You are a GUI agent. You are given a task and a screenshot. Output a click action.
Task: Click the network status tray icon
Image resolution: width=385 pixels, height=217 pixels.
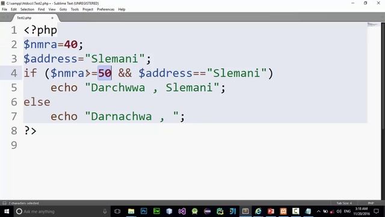[x=325, y=212]
